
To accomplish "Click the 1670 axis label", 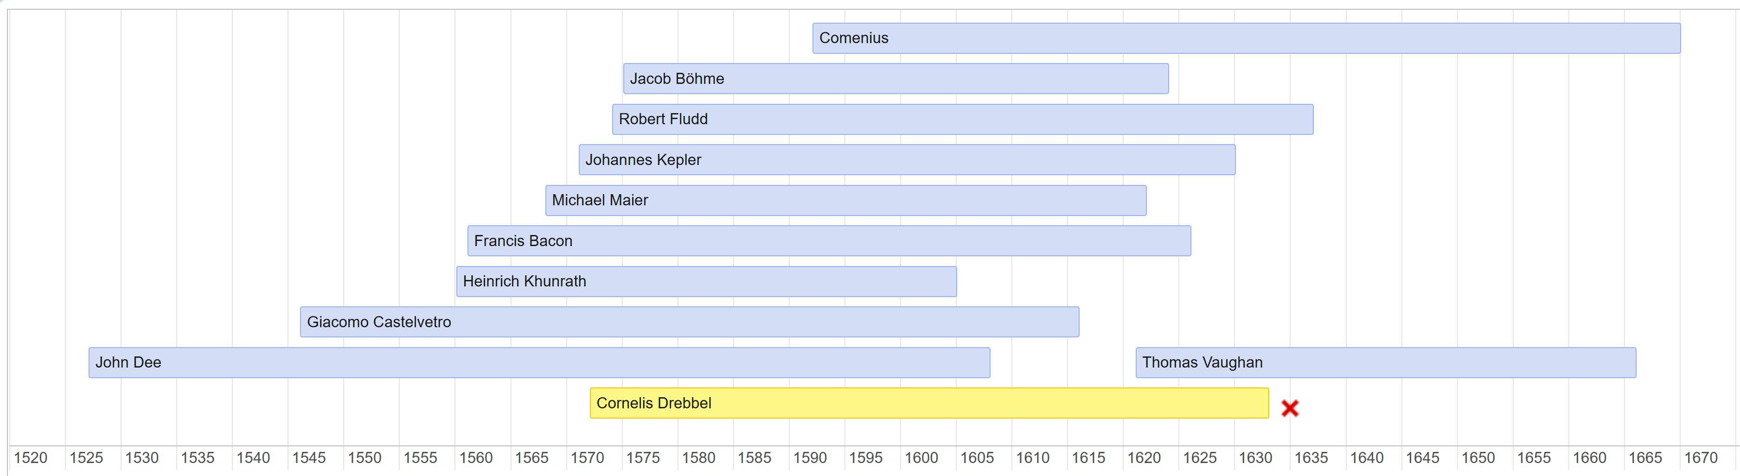I will [x=1700, y=458].
